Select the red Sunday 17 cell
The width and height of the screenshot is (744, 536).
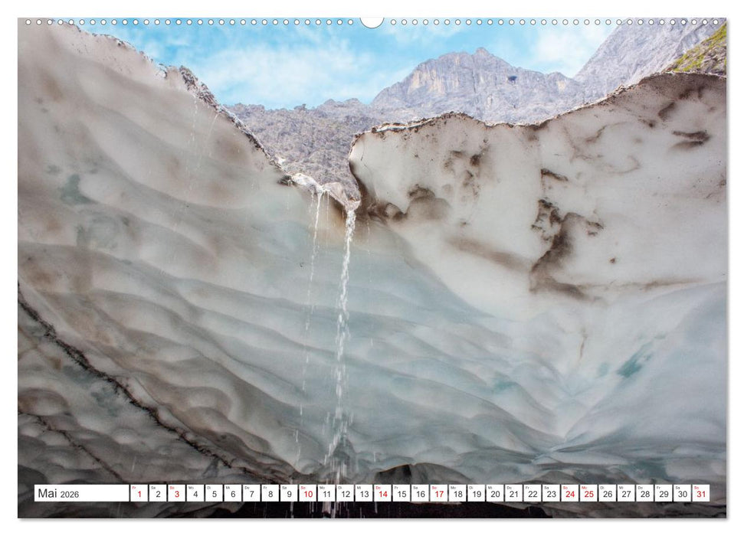coord(439,496)
